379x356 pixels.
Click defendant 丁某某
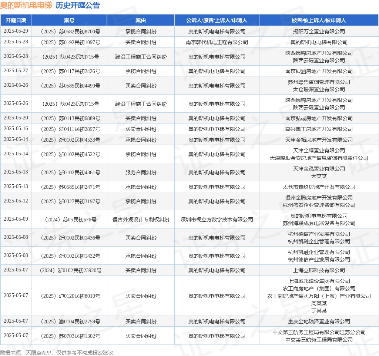[x=319, y=311]
